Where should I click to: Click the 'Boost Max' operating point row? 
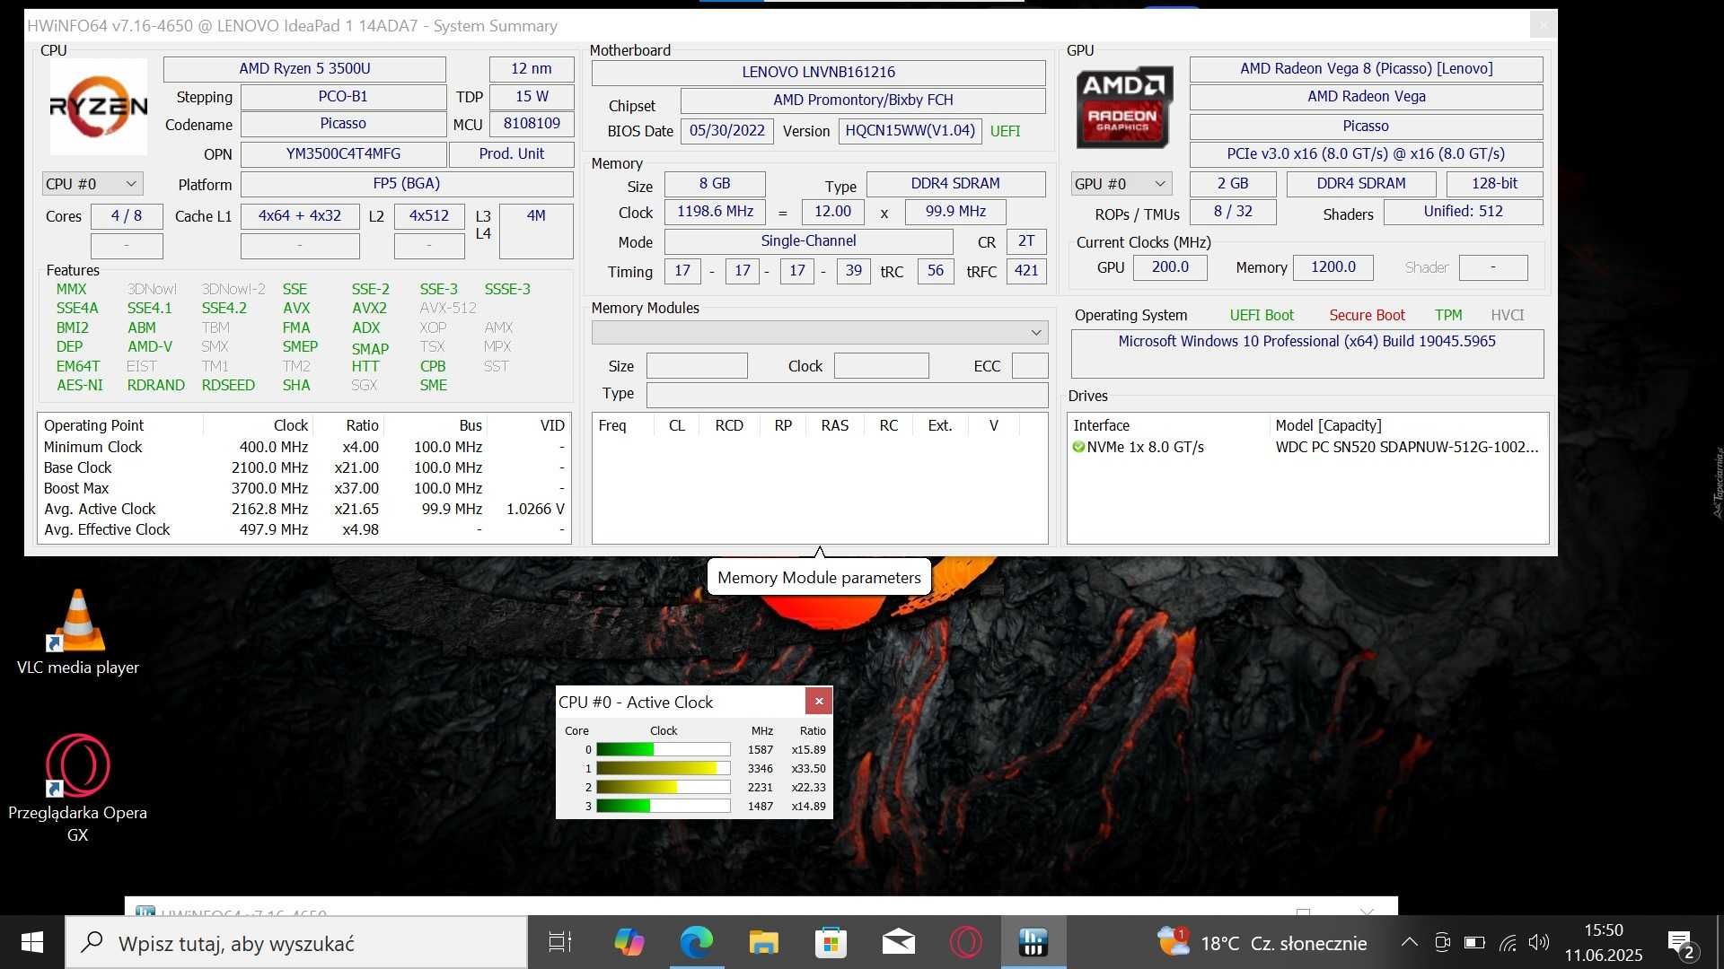(304, 489)
